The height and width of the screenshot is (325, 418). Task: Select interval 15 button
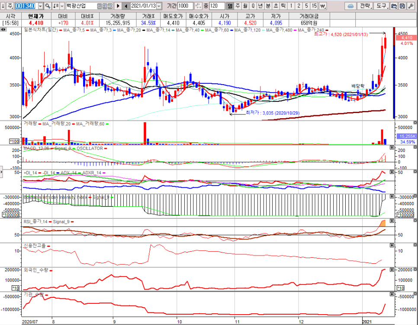coord(314,6)
